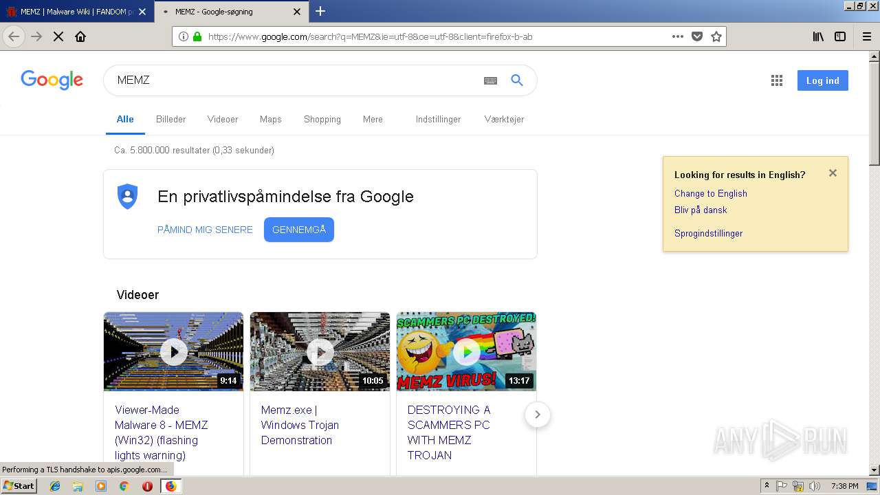
Task: Open Windows Explorer folder in taskbar
Action: coord(78,486)
